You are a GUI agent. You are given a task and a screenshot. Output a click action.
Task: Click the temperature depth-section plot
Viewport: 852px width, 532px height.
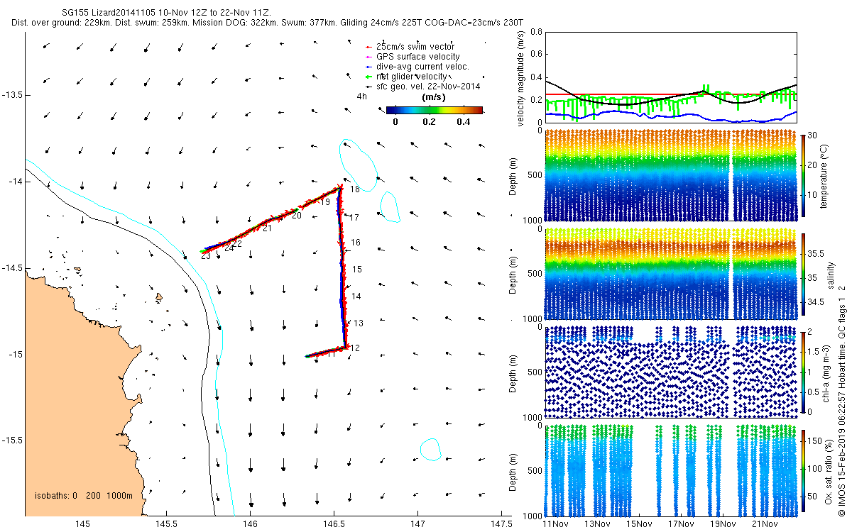click(x=671, y=175)
